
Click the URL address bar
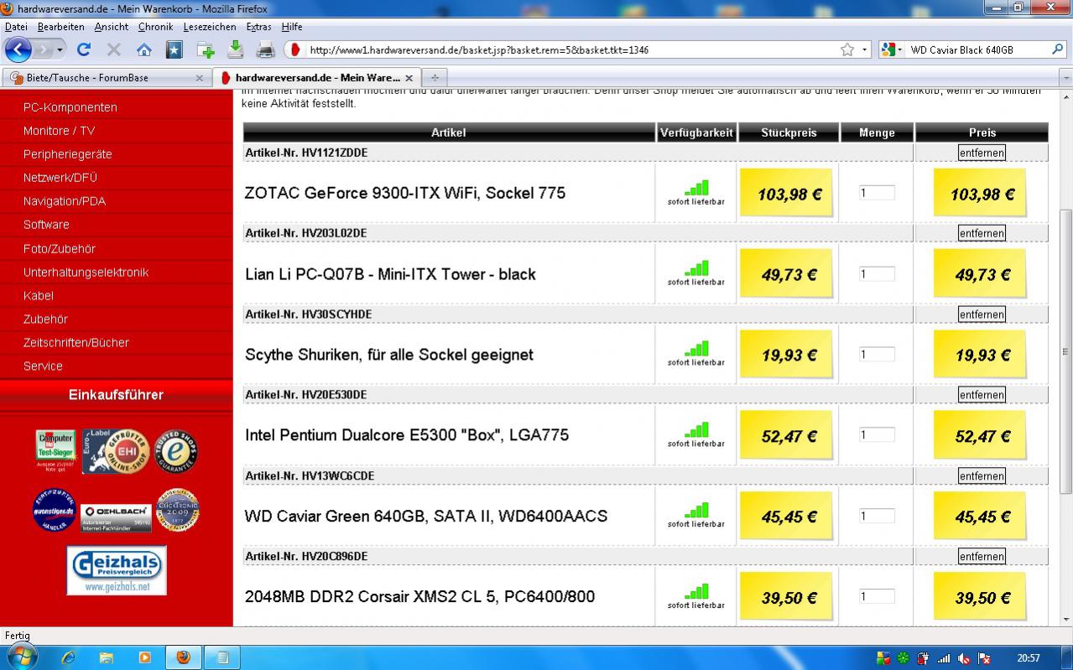[x=570, y=49]
